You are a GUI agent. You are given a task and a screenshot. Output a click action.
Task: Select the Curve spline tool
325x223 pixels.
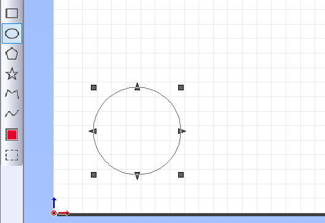point(12,114)
